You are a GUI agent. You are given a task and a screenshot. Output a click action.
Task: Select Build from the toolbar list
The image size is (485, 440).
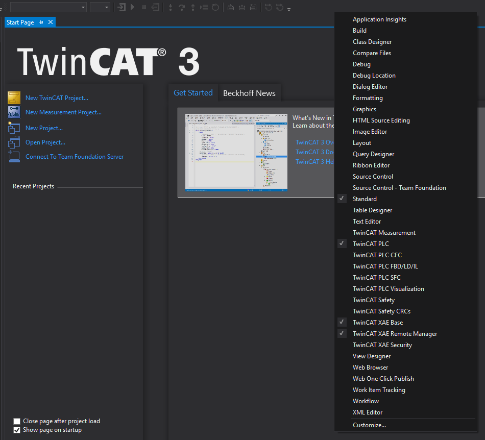(x=405, y=30)
